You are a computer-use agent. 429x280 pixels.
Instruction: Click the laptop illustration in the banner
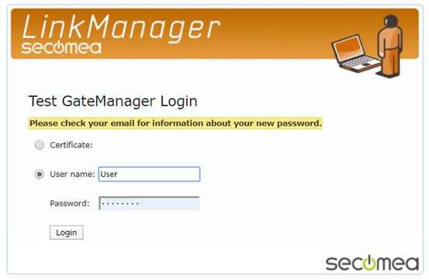[x=355, y=54]
